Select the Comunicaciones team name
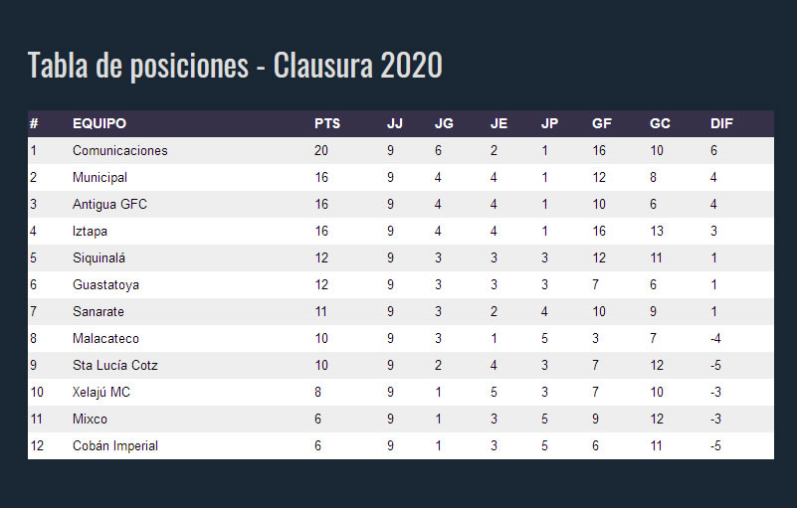The image size is (797, 508). [x=120, y=150]
